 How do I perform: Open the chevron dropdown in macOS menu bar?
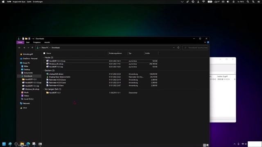[x=182, y=2]
